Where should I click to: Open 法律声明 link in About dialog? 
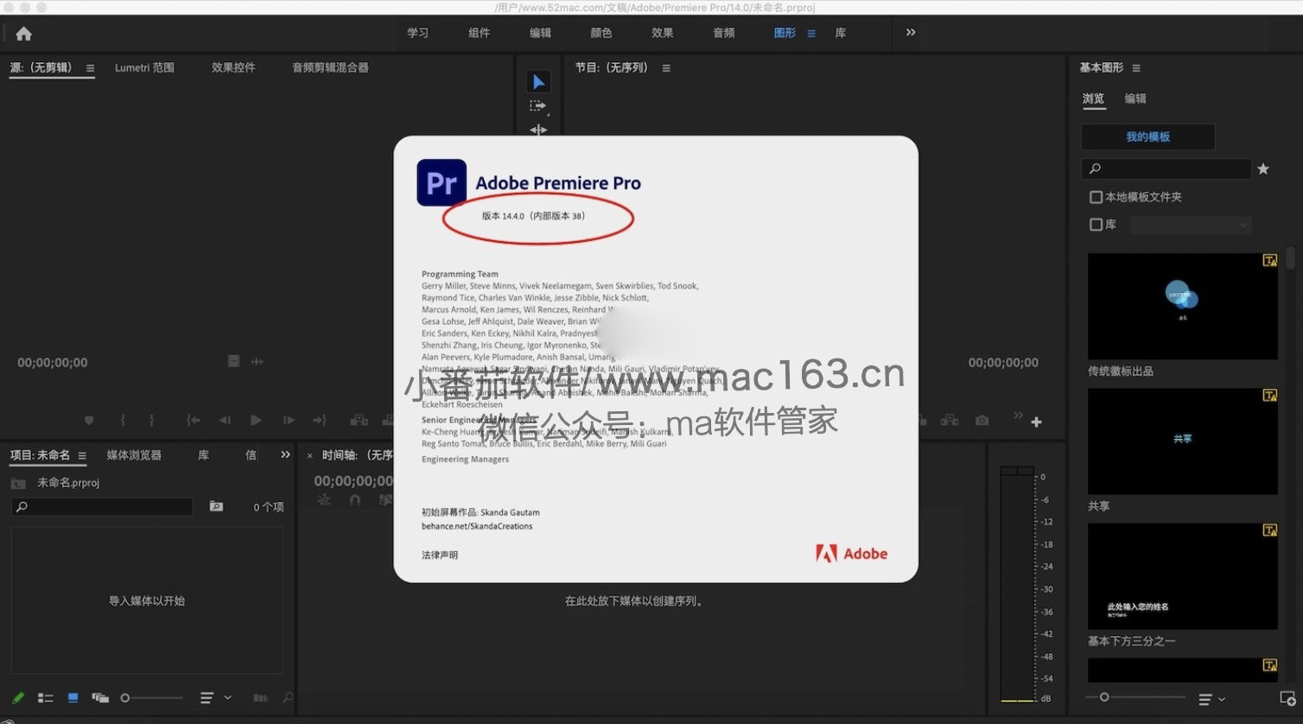(440, 555)
